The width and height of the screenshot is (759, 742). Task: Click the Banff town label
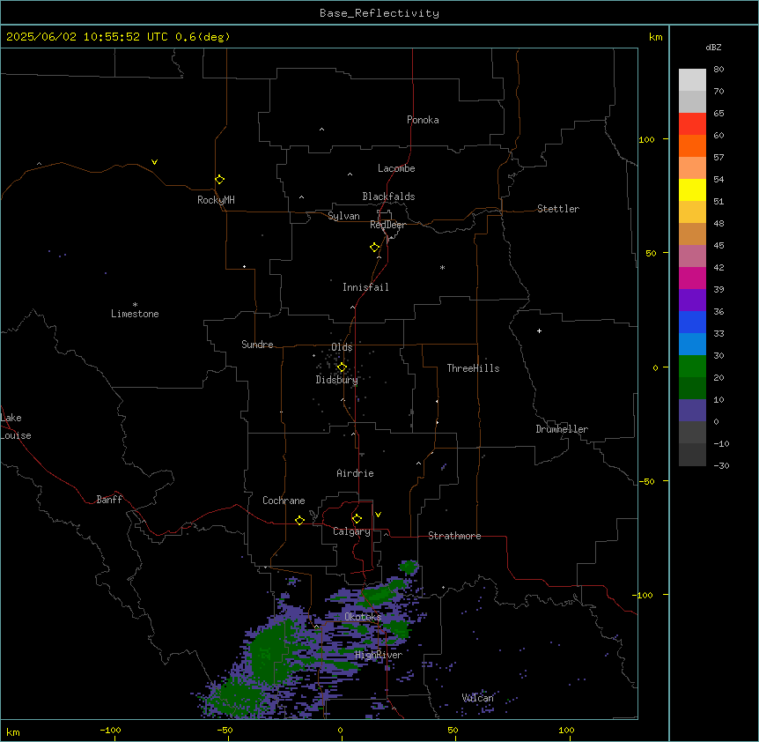[109, 500]
